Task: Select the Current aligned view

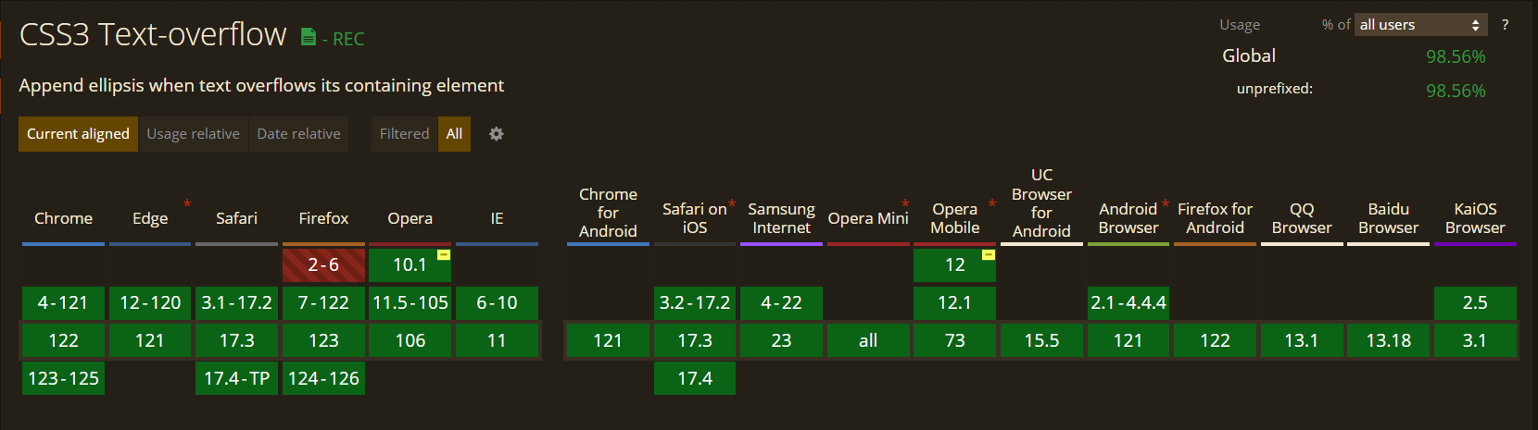Action: [x=78, y=134]
